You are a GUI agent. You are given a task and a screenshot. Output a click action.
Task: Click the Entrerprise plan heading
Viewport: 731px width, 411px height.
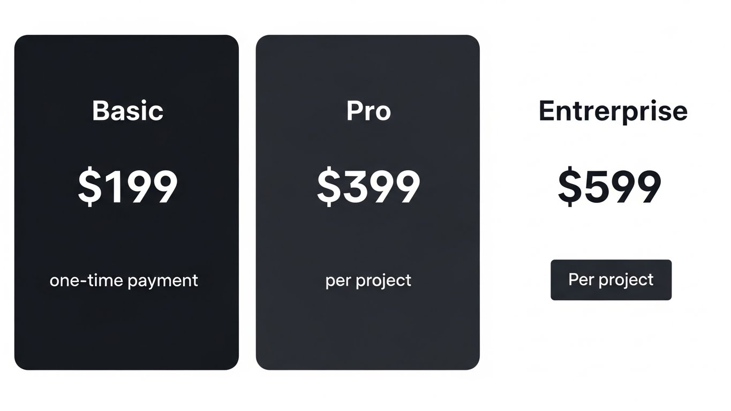click(613, 111)
